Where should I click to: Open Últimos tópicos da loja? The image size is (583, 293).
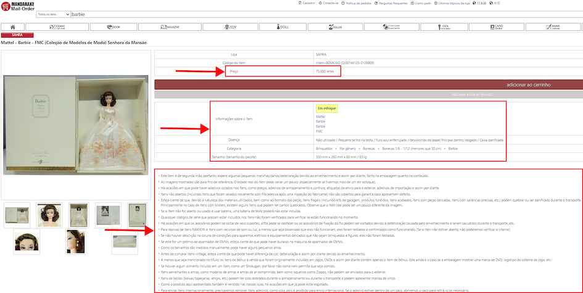[452, 3]
